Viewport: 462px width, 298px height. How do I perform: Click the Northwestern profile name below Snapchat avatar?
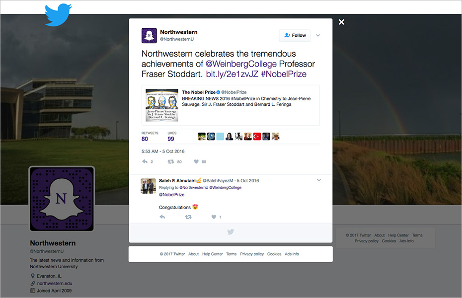(x=53, y=243)
